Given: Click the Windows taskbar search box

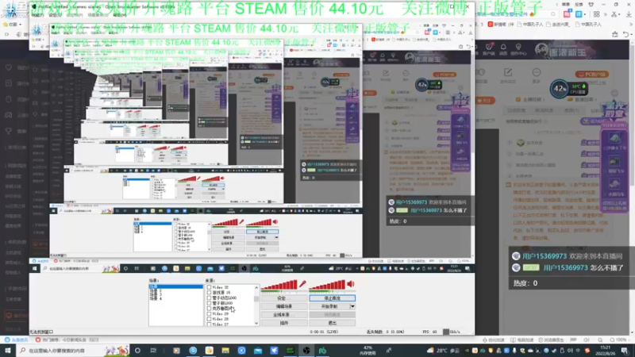Looking at the screenshot, I should pos(73,351).
